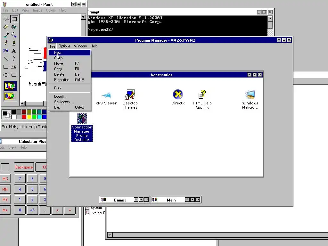The width and height of the screenshot is (328, 246).
Task: Click Paint vertical scrollbar up arrow
Action: point(83,17)
